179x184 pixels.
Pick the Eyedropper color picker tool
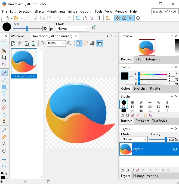click(x=4, y=130)
